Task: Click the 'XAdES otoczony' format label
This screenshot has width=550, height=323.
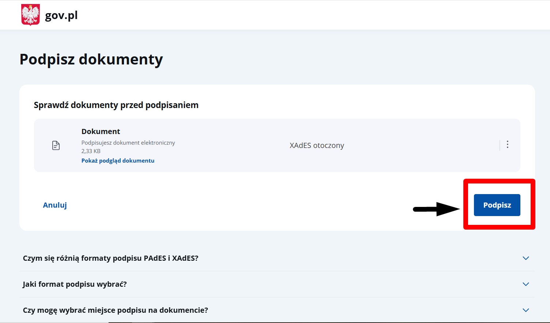Action: (317, 145)
